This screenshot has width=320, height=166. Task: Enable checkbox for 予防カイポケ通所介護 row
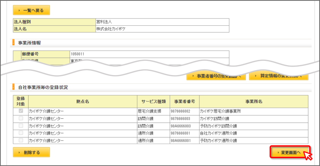coord(21,140)
